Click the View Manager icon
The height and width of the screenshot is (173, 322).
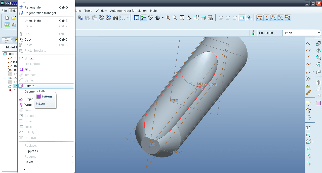[x=210, y=18]
